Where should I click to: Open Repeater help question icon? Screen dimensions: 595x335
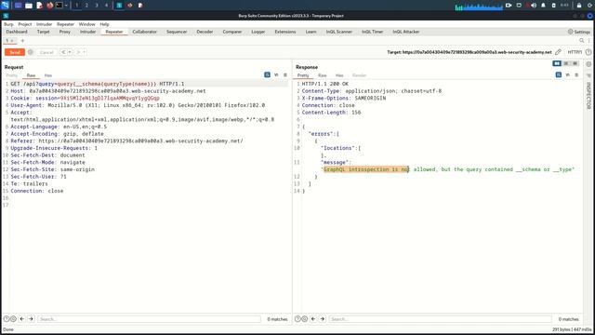click(588, 52)
